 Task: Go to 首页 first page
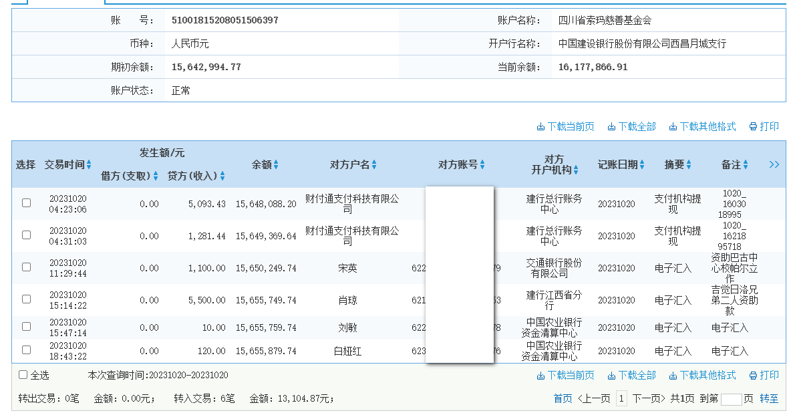pos(563,399)
